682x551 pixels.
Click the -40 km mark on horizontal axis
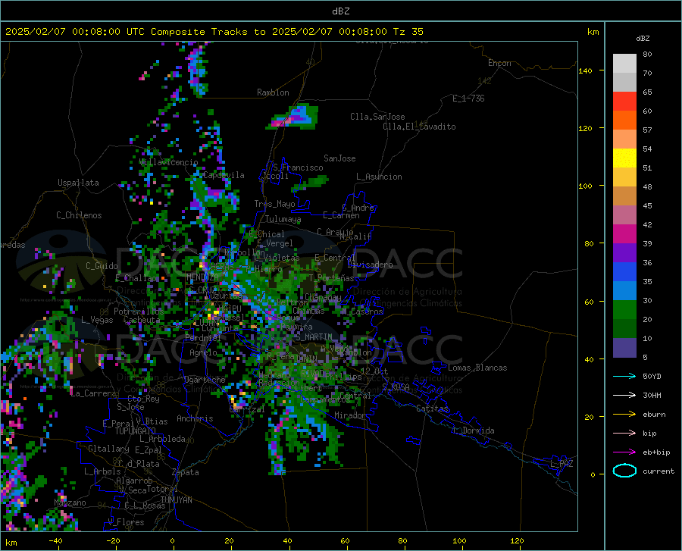point(55,540)
